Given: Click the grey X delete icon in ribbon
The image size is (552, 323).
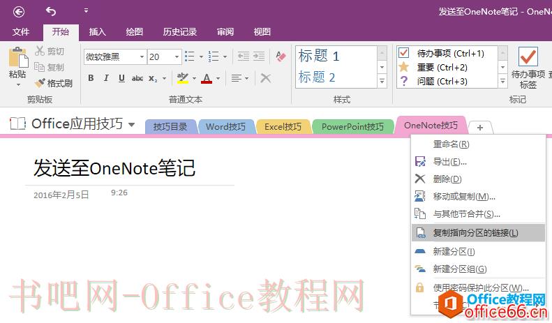Looking at the screenshot, I should (265, 78).
